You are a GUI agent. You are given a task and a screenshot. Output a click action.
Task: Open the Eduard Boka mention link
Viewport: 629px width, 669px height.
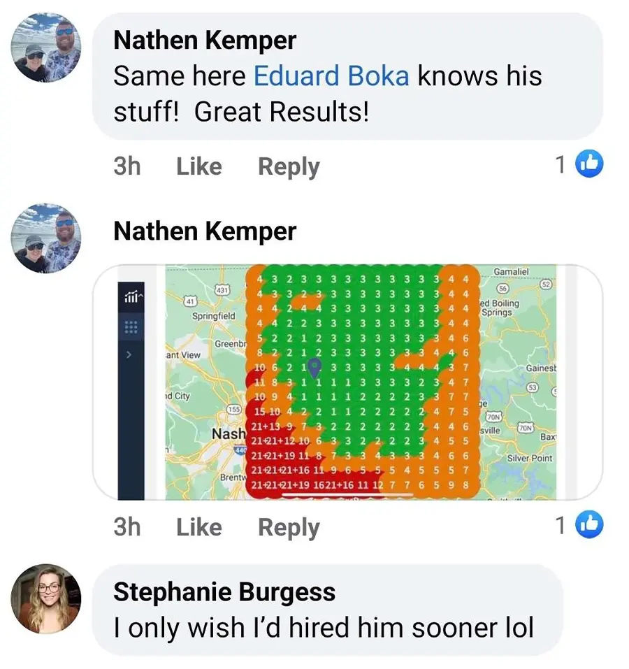click(331, 76)
